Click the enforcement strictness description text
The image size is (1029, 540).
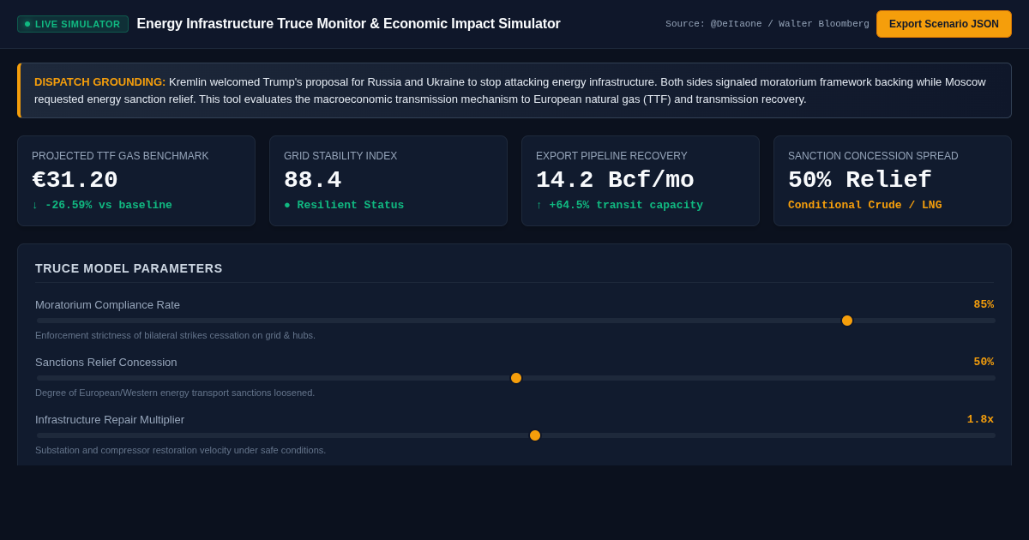click(x=175, y=335)
